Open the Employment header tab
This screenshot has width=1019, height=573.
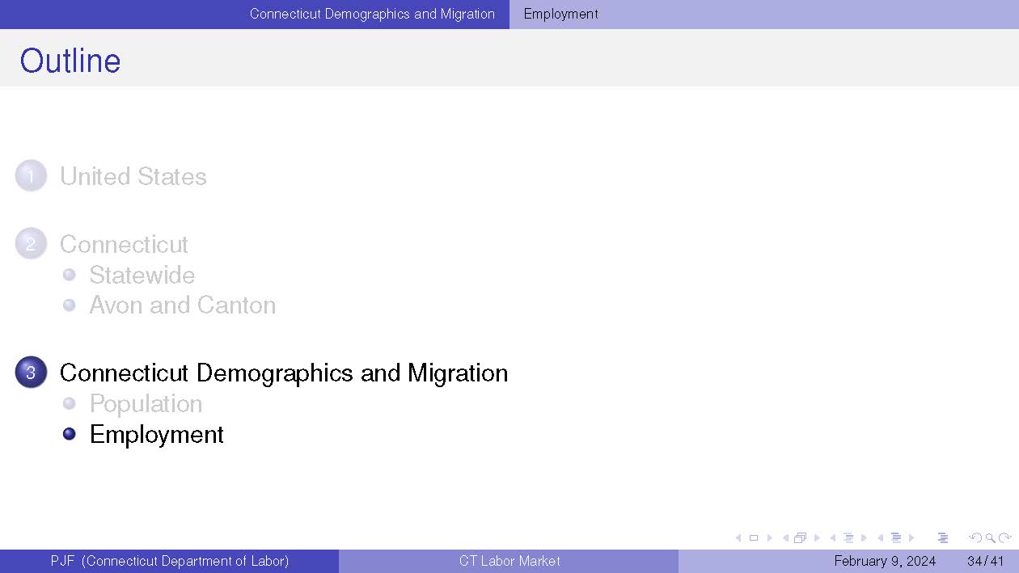(561, 14)
